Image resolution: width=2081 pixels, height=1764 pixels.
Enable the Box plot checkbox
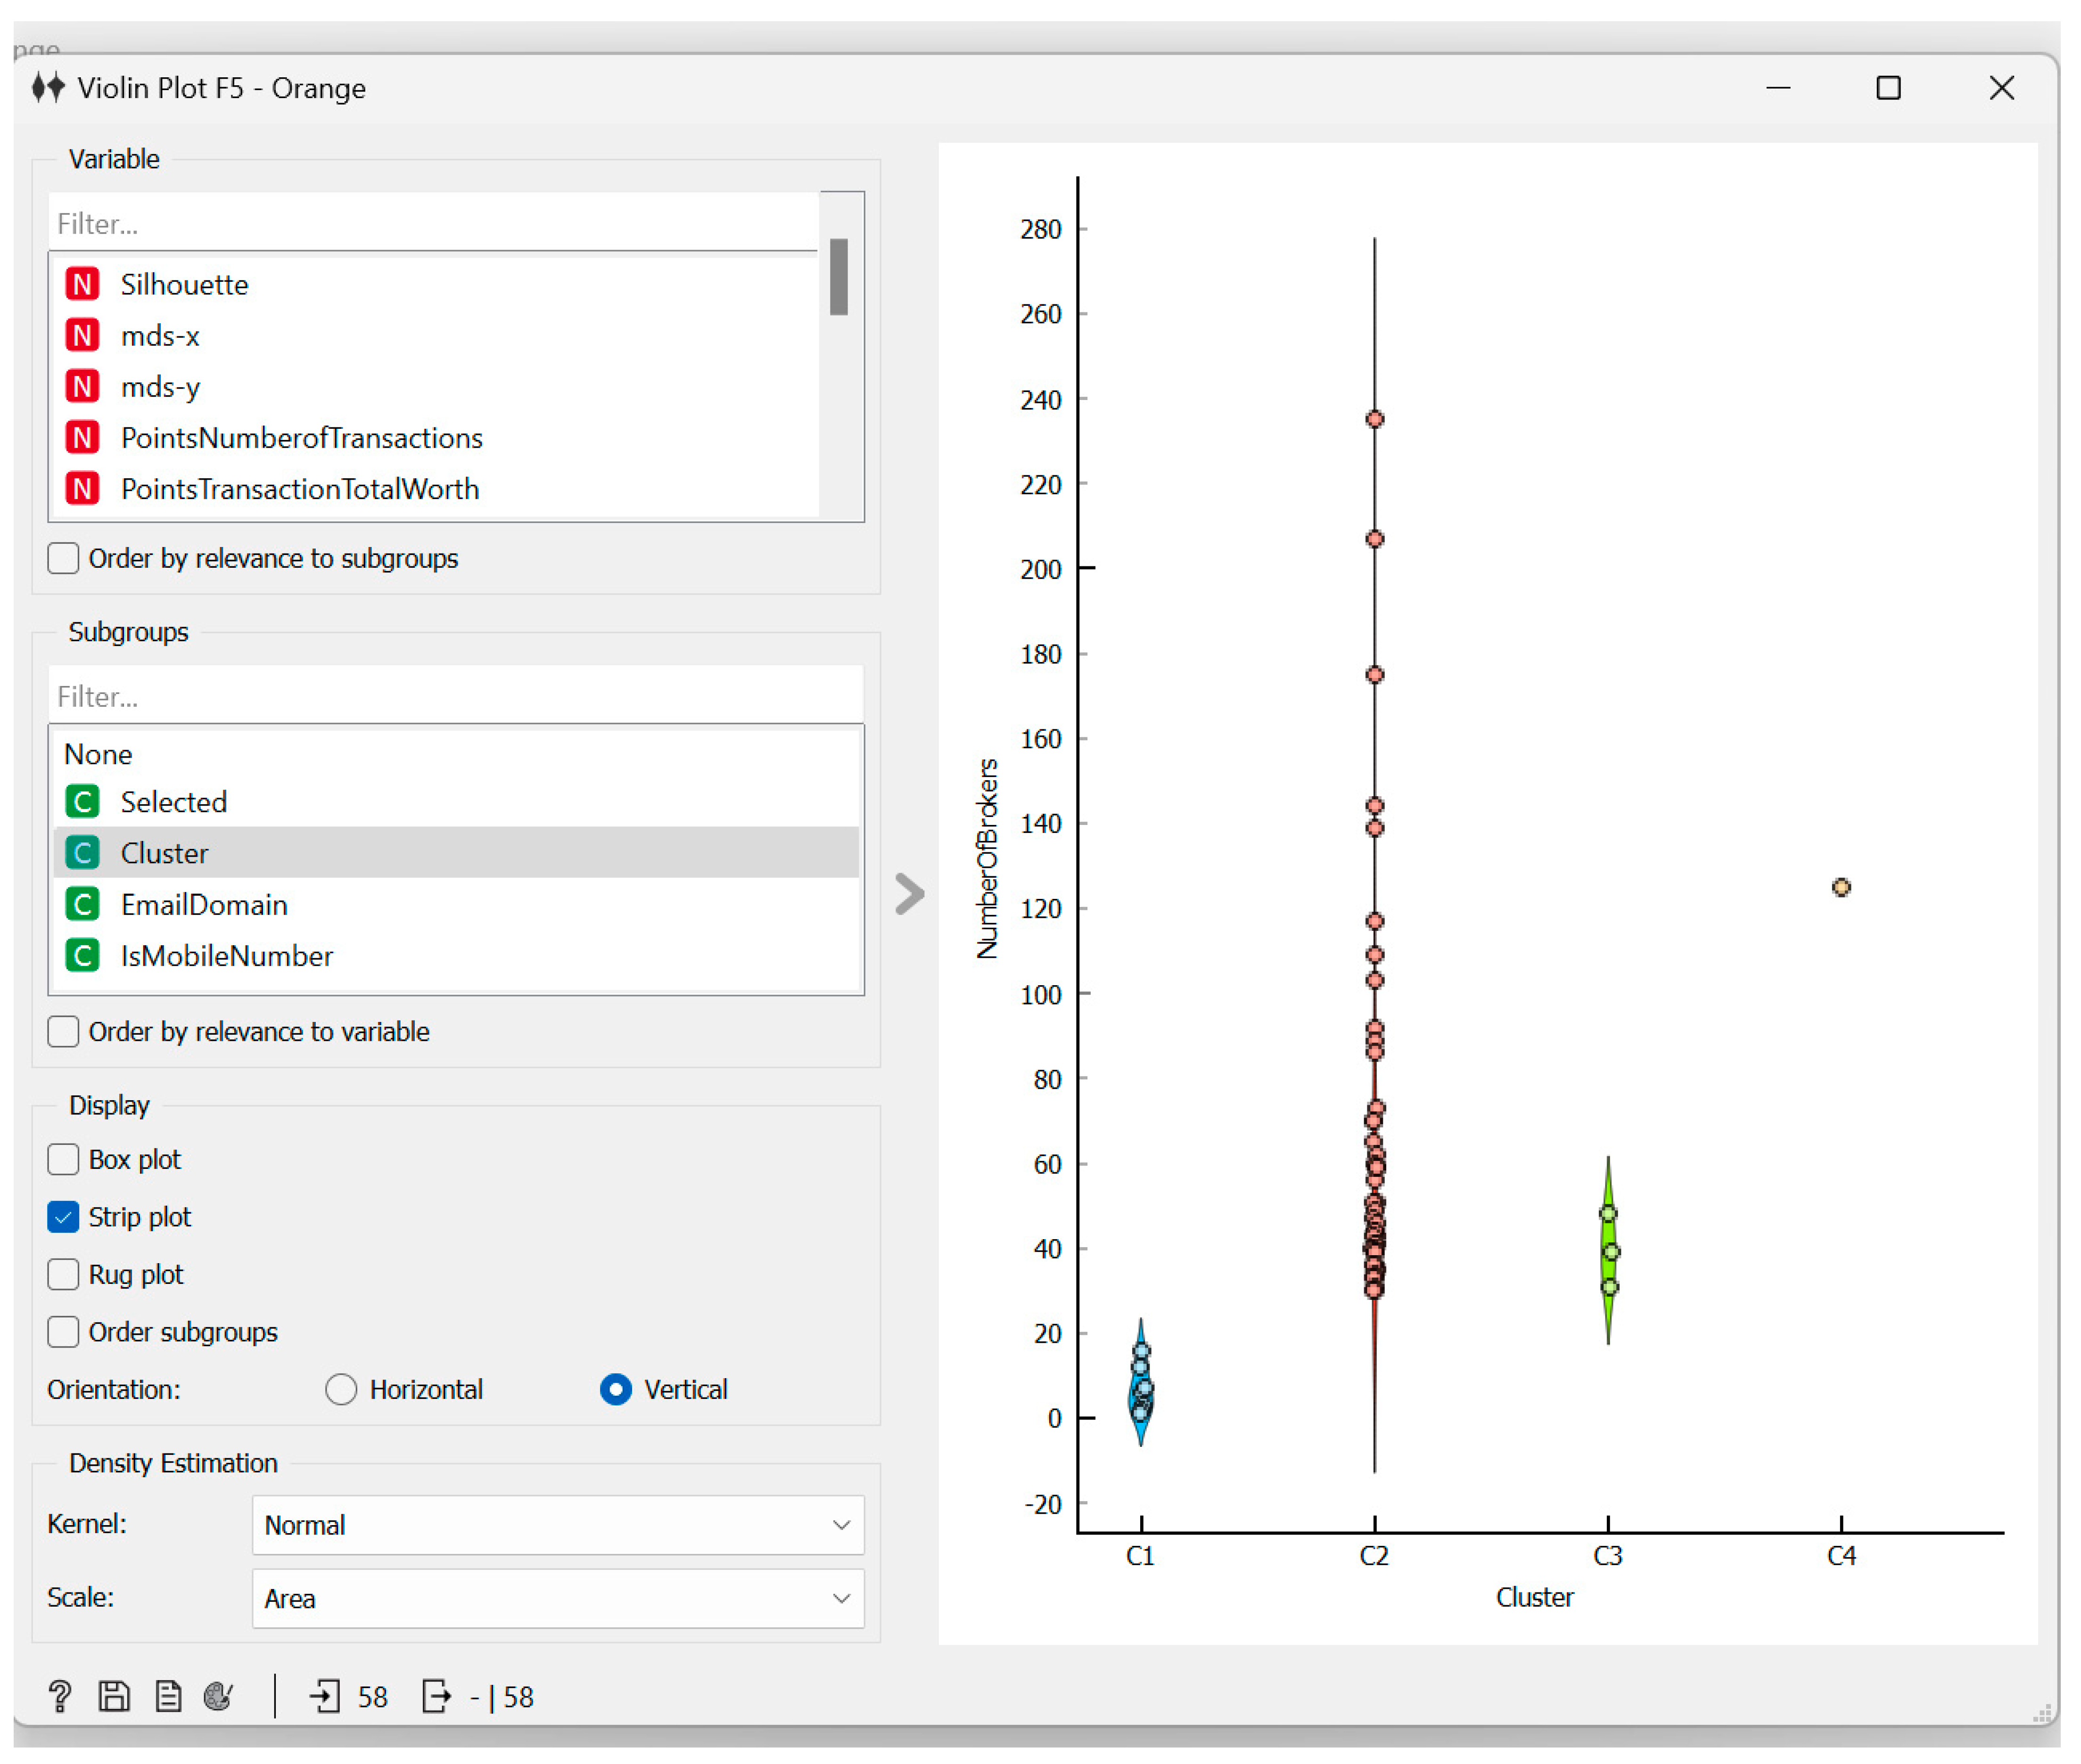[x=63, y=1160]
